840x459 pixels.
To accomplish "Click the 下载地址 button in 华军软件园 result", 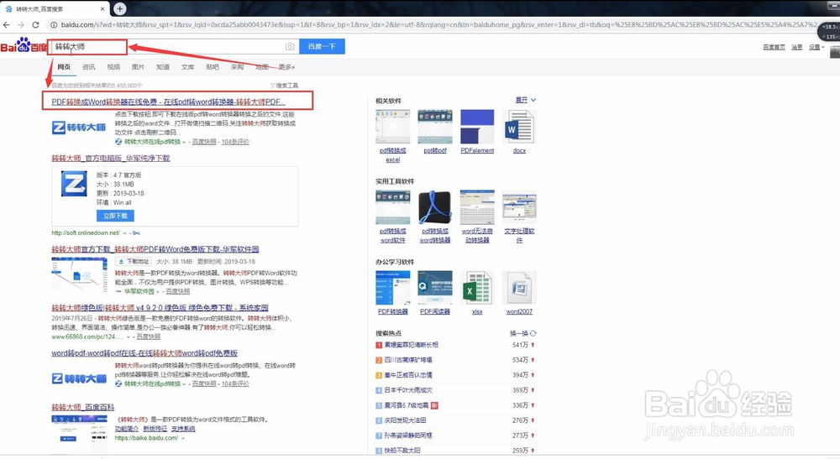I will (x=134, y=262).
